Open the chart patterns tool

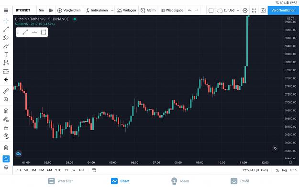(6, 63)
